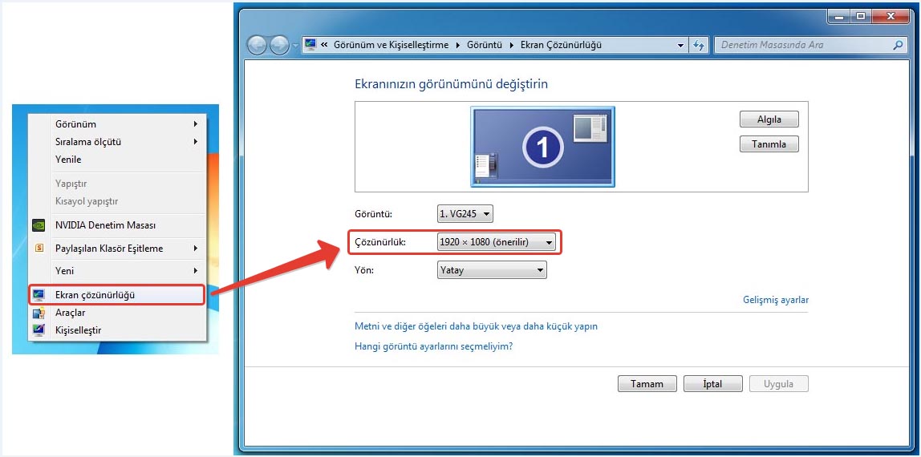The height and width of the screenshot is (457, 921).
Task: Select Yenile in the context menu
Action: coord(68,160)
